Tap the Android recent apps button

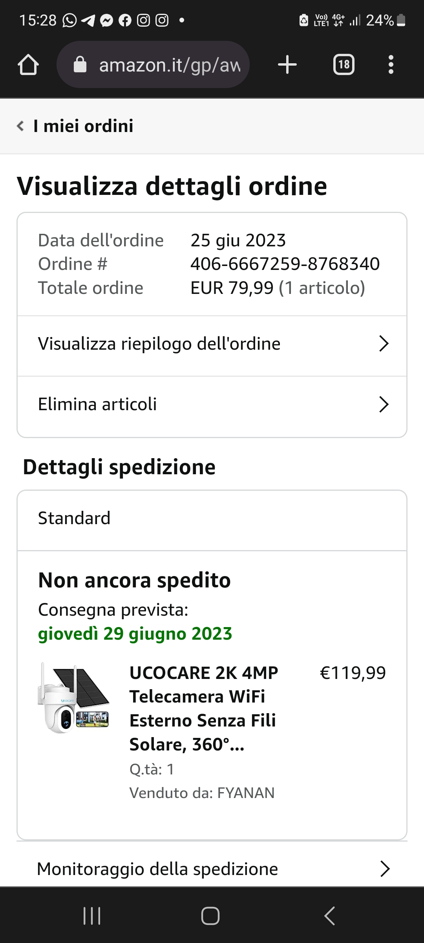(x=92, y=916)
